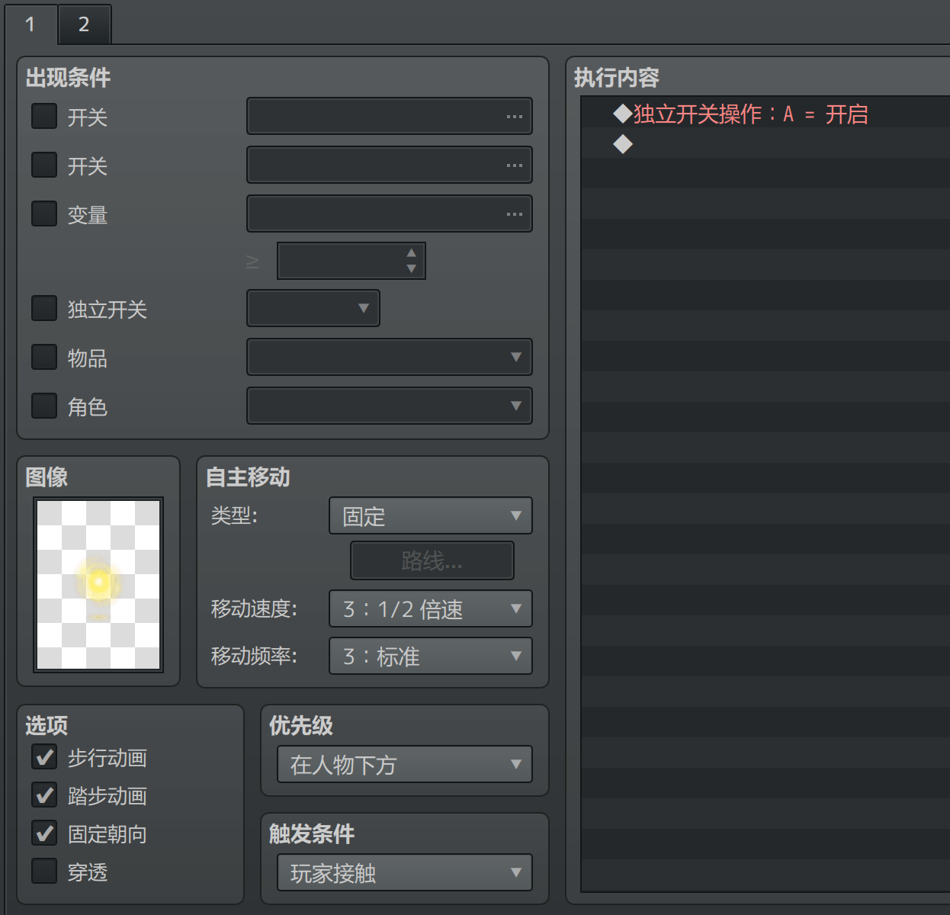Screen dimensions: 950x915
Task: Enable the first 开关 condition checkbox
Action: 44,116
